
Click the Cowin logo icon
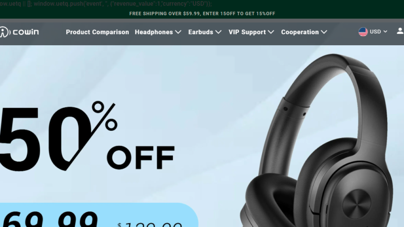click(x=5, y=32)
